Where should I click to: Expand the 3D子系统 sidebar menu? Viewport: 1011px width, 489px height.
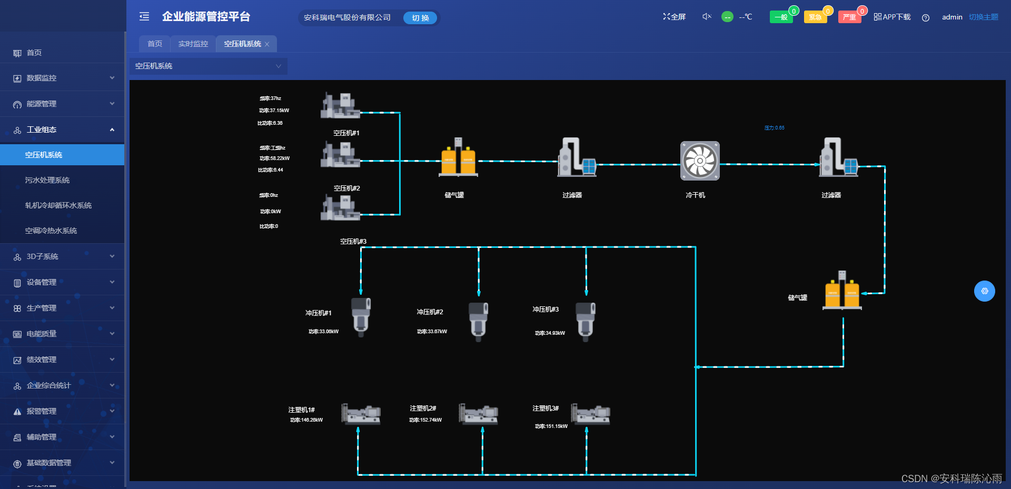tap(62, 256)
